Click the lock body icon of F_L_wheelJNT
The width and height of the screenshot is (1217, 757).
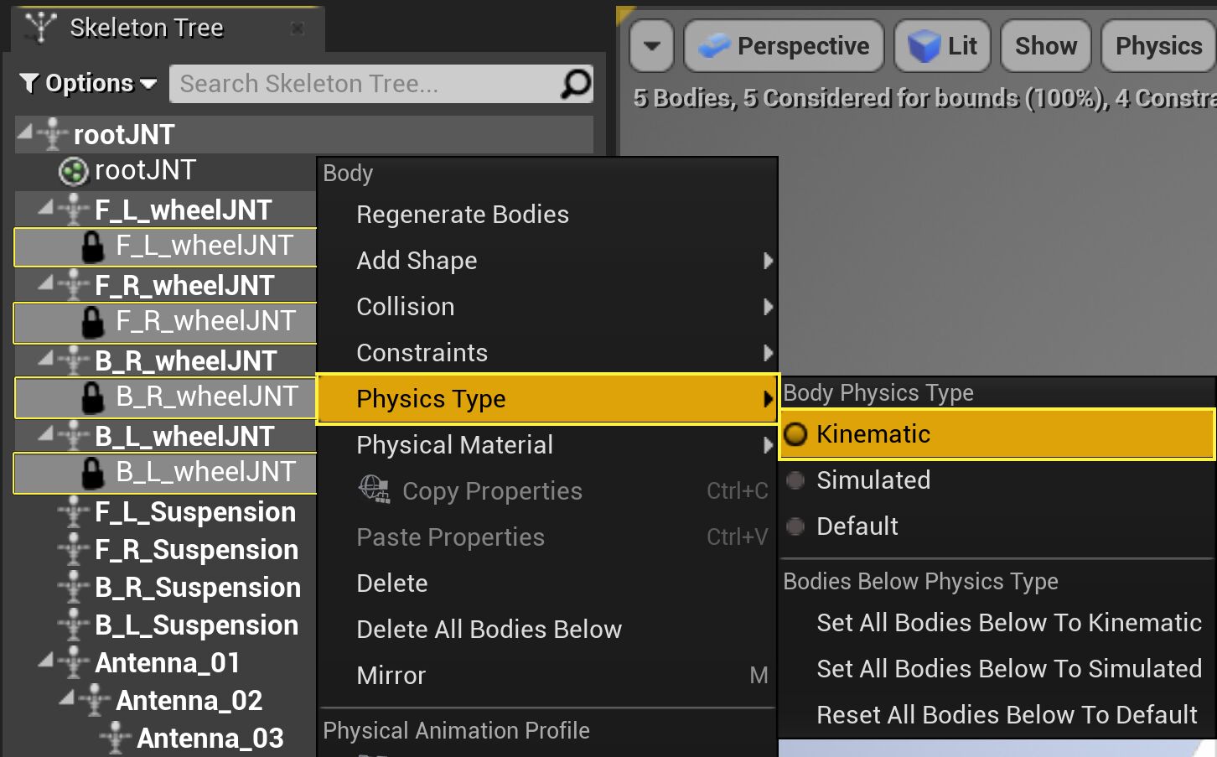point(92,246)
